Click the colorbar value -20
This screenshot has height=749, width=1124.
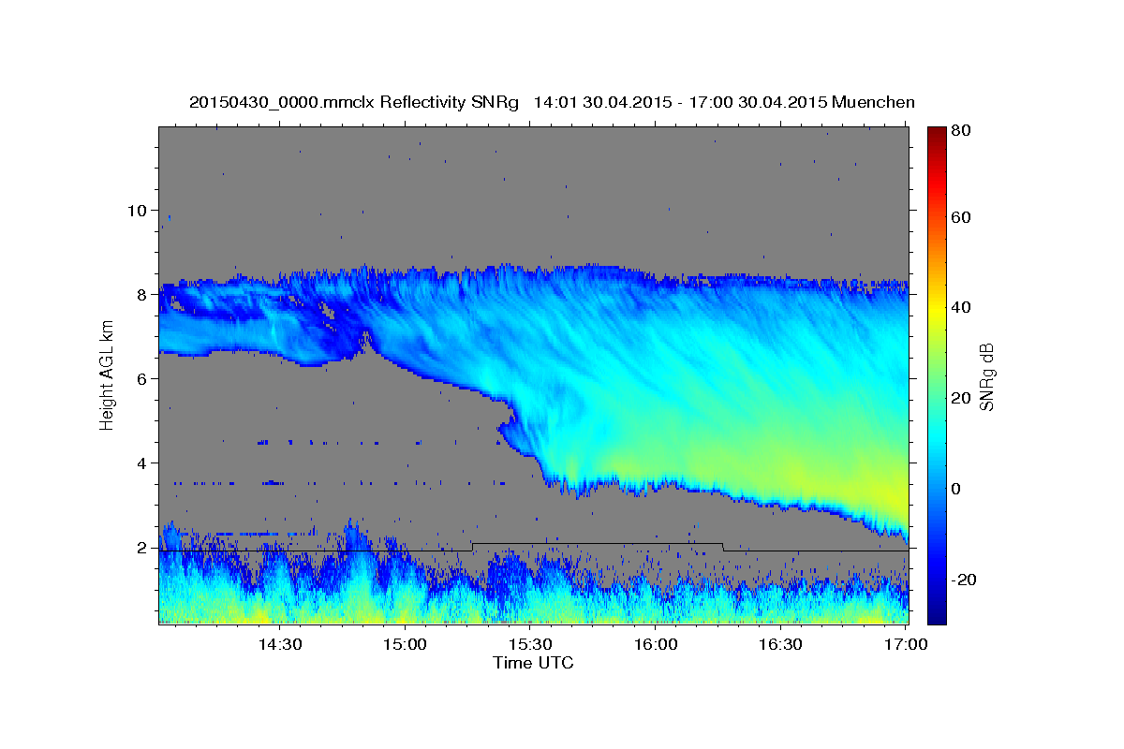point(963,580)
